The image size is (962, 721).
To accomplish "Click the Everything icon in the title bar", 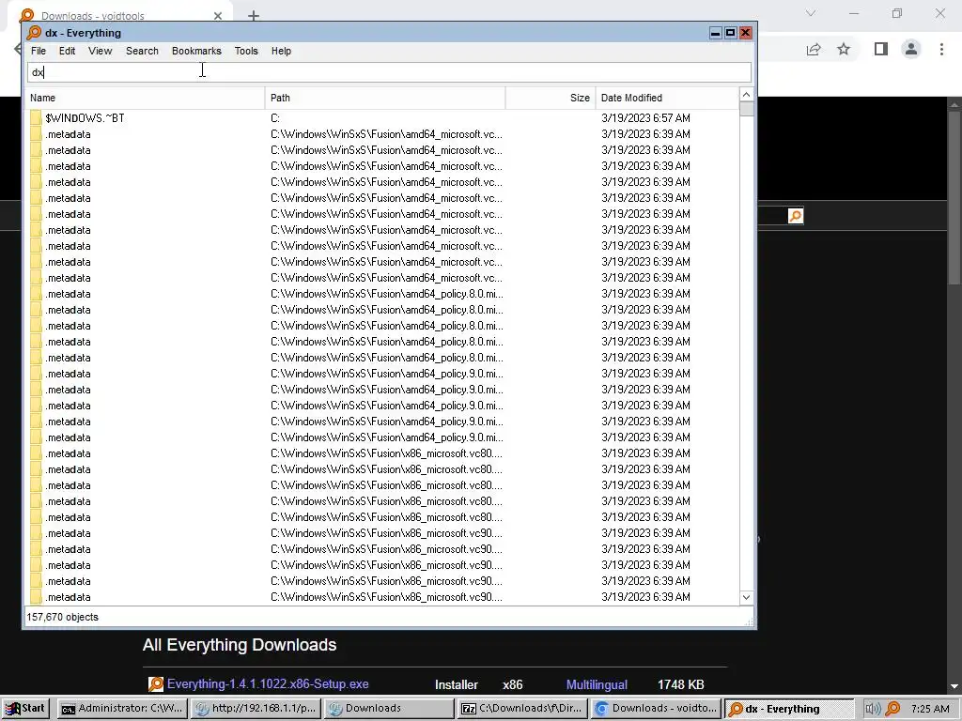I will [35, 33].
